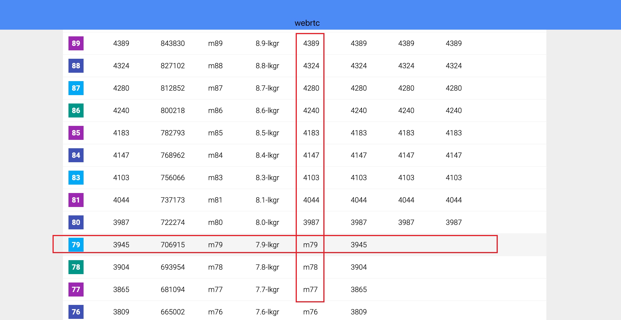This screenshot has width=621, height=320.
Task: Click the green 86 milestone badge
Action: pos(76,110)
